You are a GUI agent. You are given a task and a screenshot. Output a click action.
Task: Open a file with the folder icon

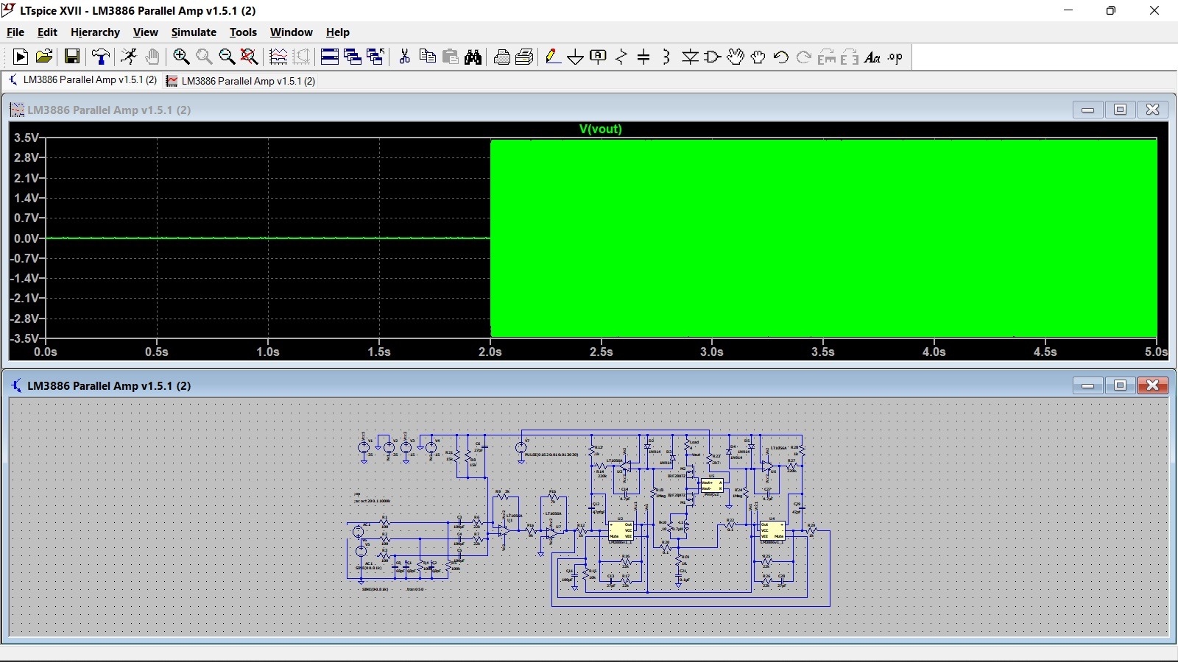(x=44, y=57)
